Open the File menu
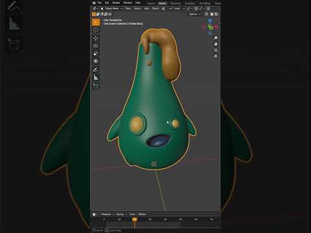Viewport: 311px width, 233px height. [x=99, y=3]
